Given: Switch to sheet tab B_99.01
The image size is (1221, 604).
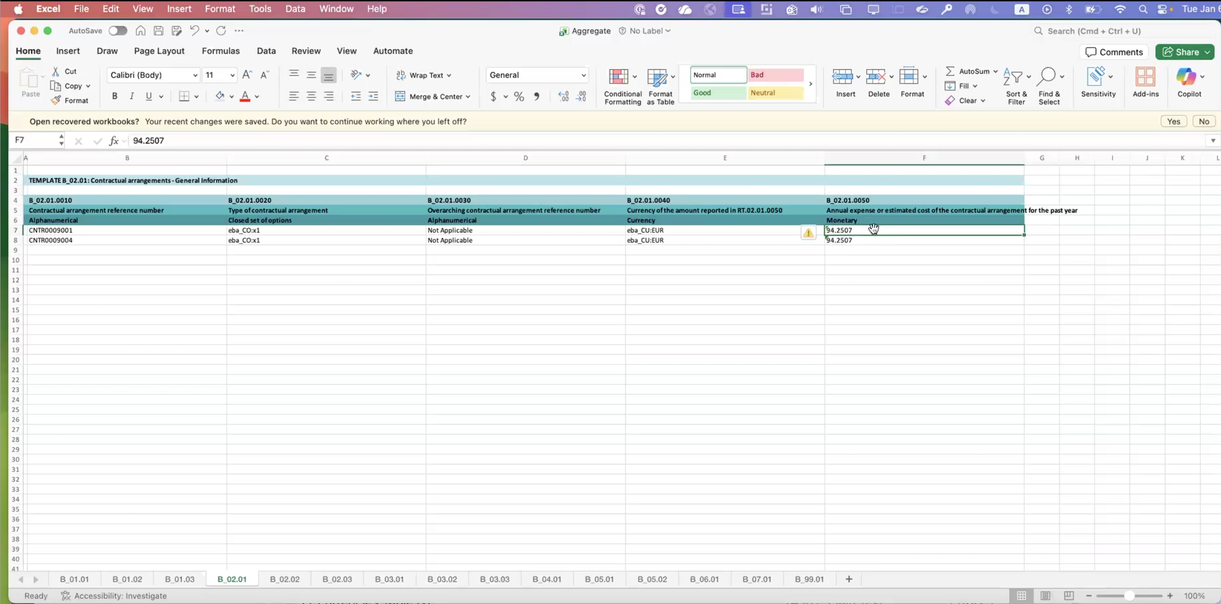Looking at the screenshot, I should [x=809, y=579].
